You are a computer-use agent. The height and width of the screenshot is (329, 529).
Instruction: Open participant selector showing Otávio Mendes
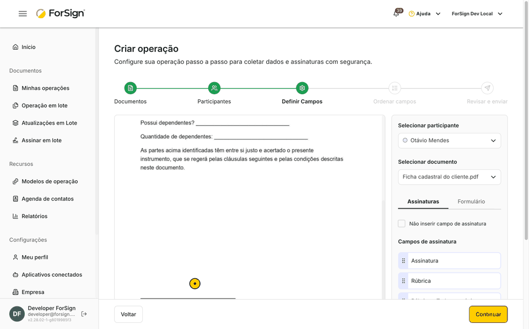click(x=450, y=141)
